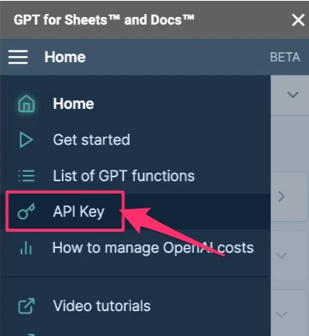Open the Get started menu item

92,140
